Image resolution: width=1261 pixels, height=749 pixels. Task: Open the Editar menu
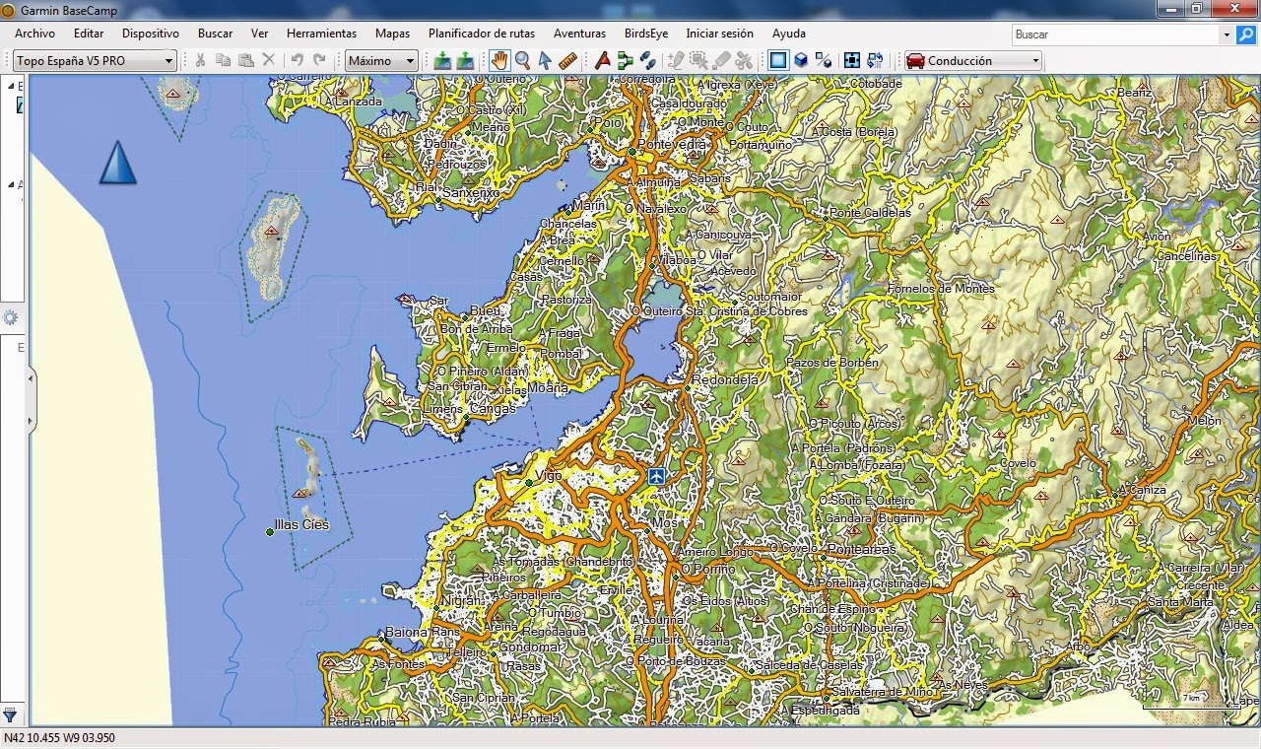point(89,34)
